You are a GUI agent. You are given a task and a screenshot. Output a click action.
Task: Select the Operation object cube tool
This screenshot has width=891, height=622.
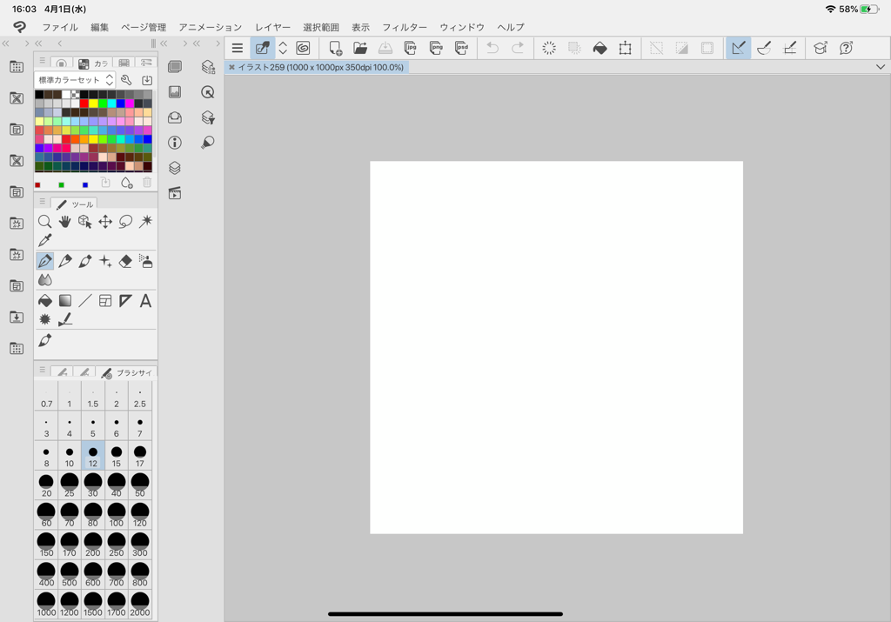(84, 222)
